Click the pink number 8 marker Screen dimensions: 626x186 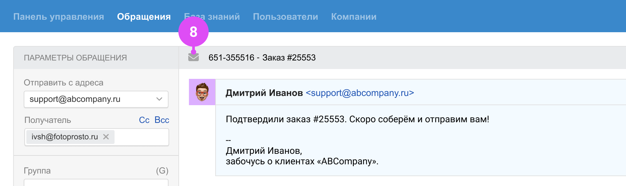(x=194, y=32)
